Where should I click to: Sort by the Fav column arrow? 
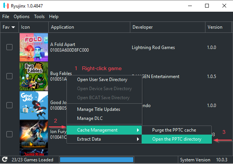tap(13, 27)
